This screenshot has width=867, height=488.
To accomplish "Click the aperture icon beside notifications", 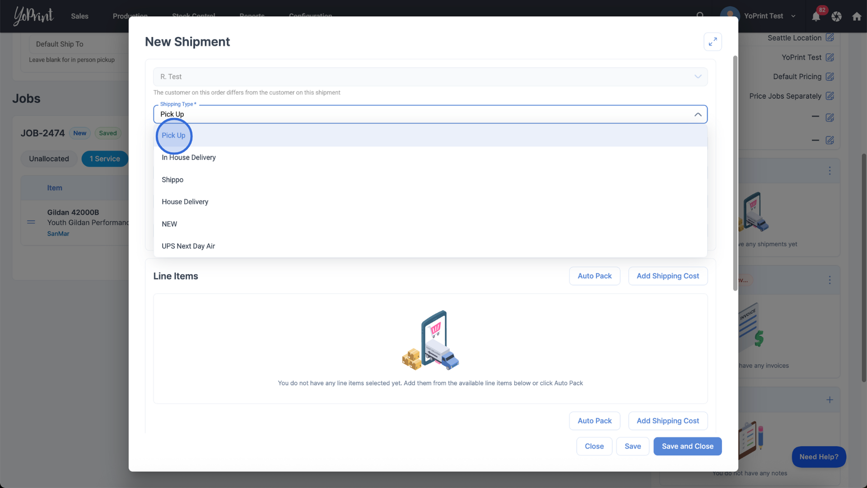I will [x=836, y=17].
